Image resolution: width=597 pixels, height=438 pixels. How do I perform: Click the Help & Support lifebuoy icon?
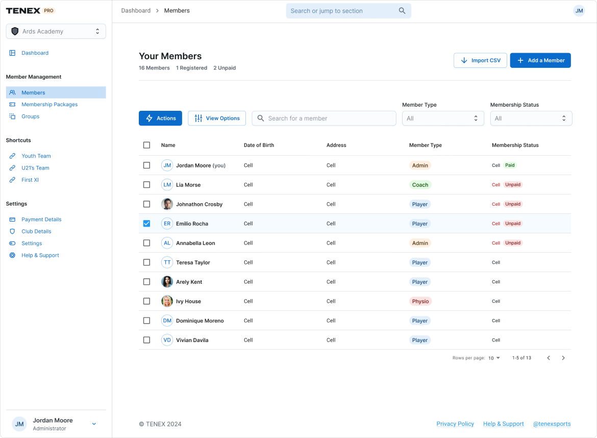click(13, 255)
